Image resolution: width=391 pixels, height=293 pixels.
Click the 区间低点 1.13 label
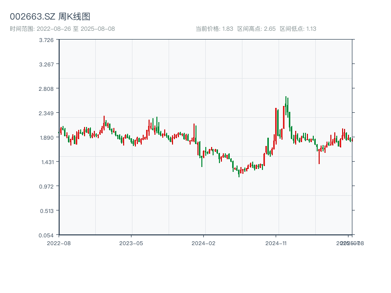pyautogui.click(x=298, y=29)
